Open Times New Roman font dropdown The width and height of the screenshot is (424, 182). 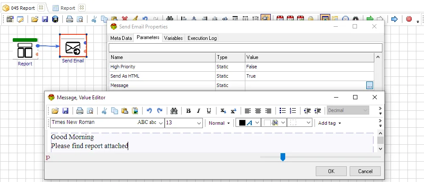click(161, 123)
